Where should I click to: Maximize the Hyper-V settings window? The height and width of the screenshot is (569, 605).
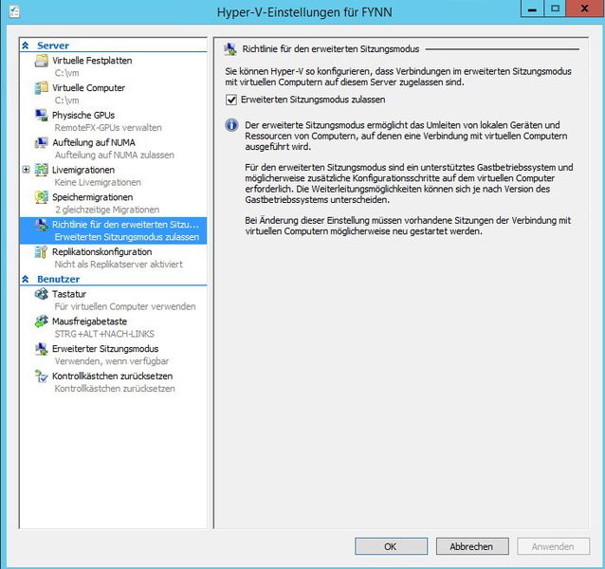point(555,9)
